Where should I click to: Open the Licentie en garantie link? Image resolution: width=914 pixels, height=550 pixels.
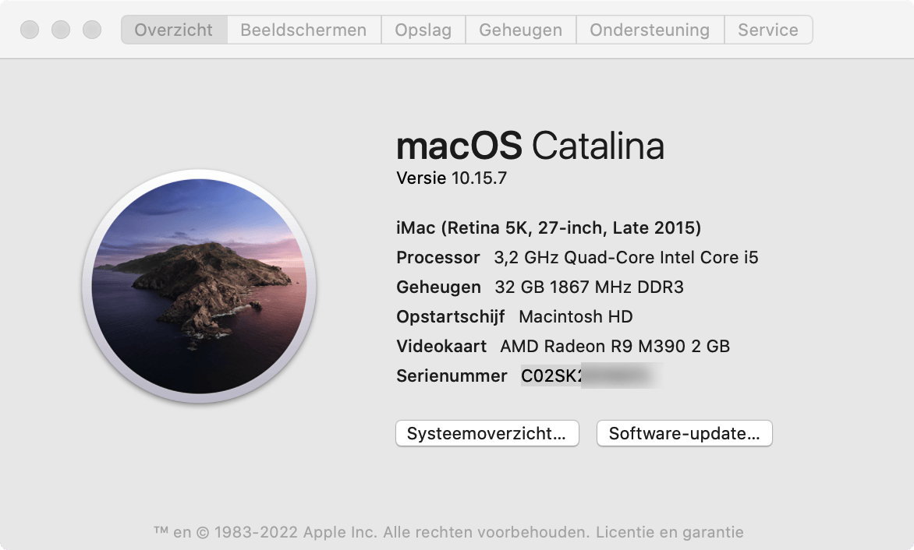point(669,533)
